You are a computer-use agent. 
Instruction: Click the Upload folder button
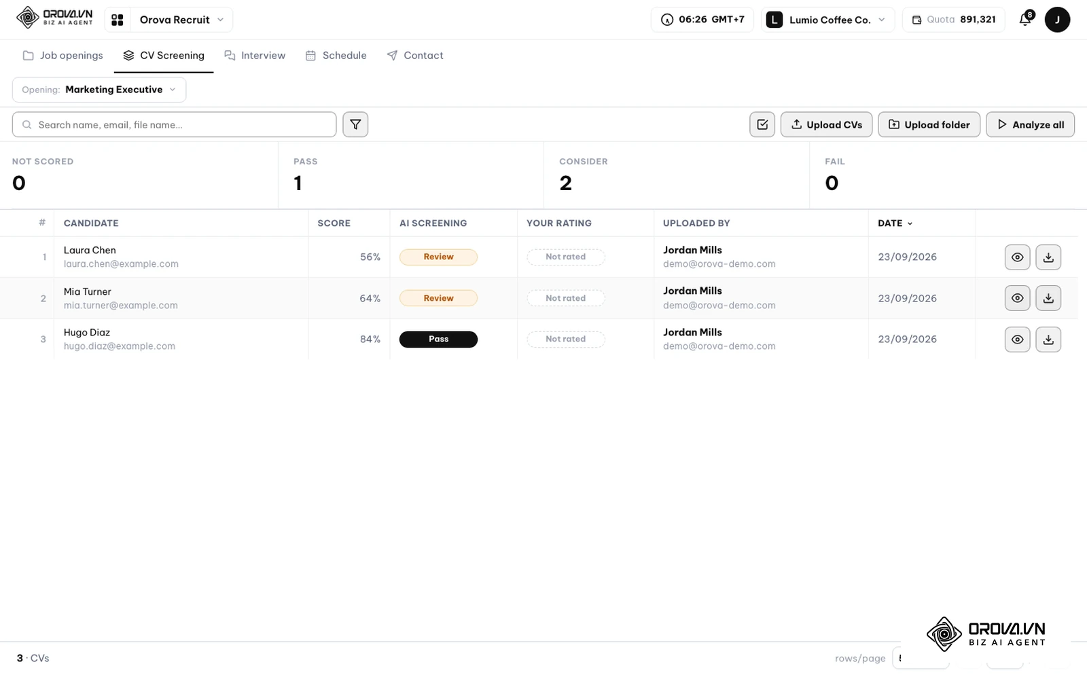click(x=929, y=125)
